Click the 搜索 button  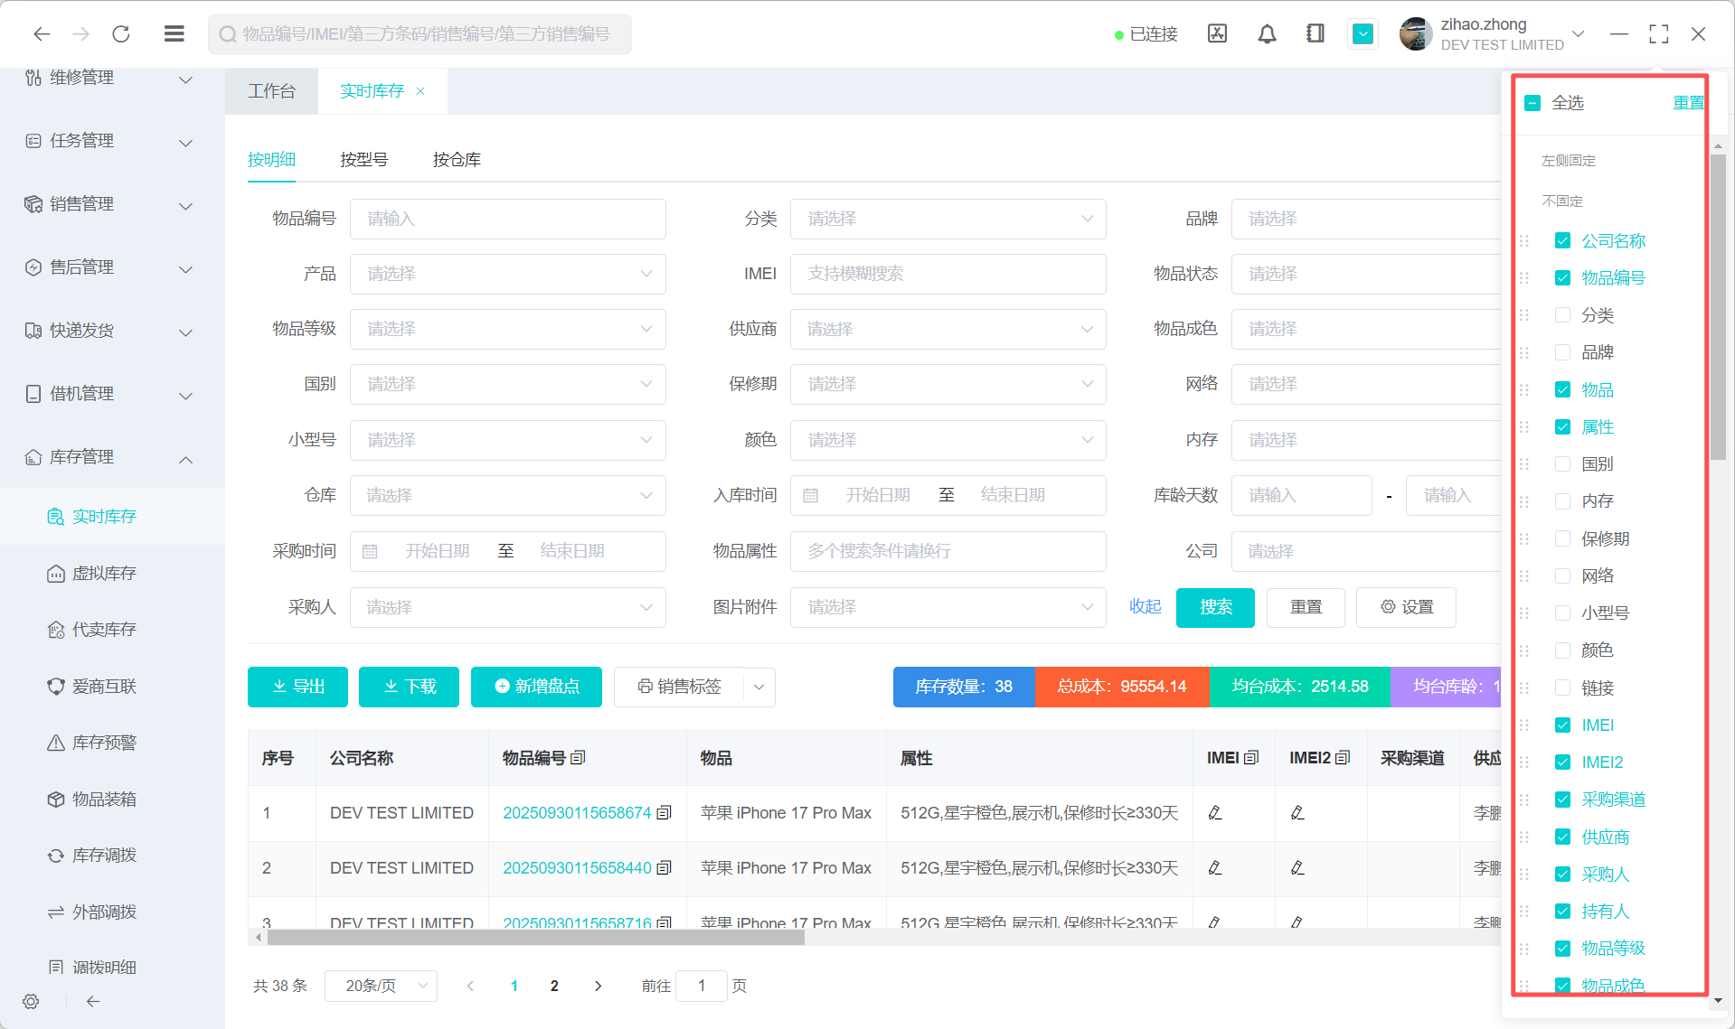pyautogui.click(x=1214, y=607)
